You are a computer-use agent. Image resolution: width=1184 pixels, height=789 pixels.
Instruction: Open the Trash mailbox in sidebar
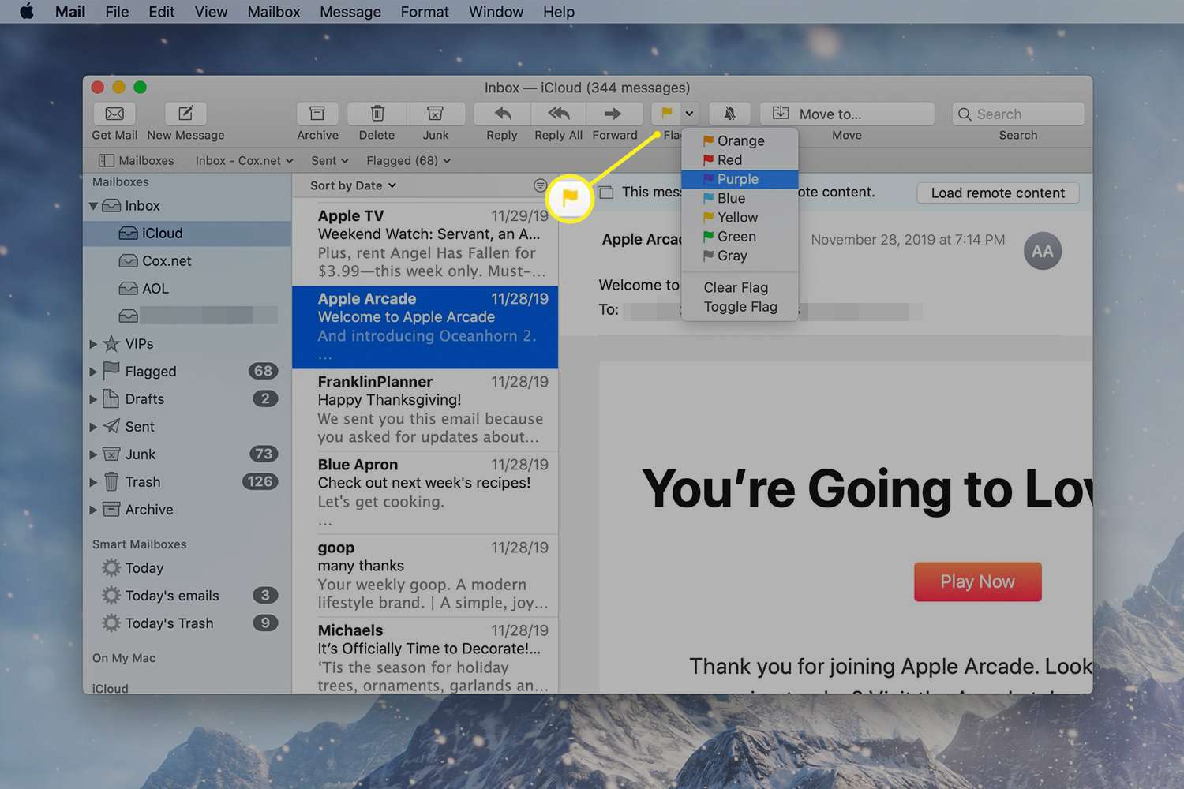pyautogui.click(x=187, y=482)
